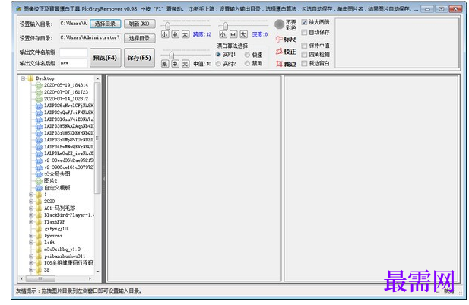
Task: Select the 禁用 disable algorithm radio
Action: (247, 63)
